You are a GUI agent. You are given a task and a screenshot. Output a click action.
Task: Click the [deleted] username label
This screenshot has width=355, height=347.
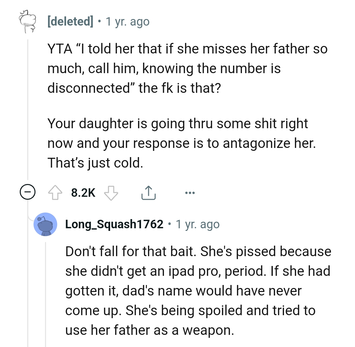coord(70,21)
